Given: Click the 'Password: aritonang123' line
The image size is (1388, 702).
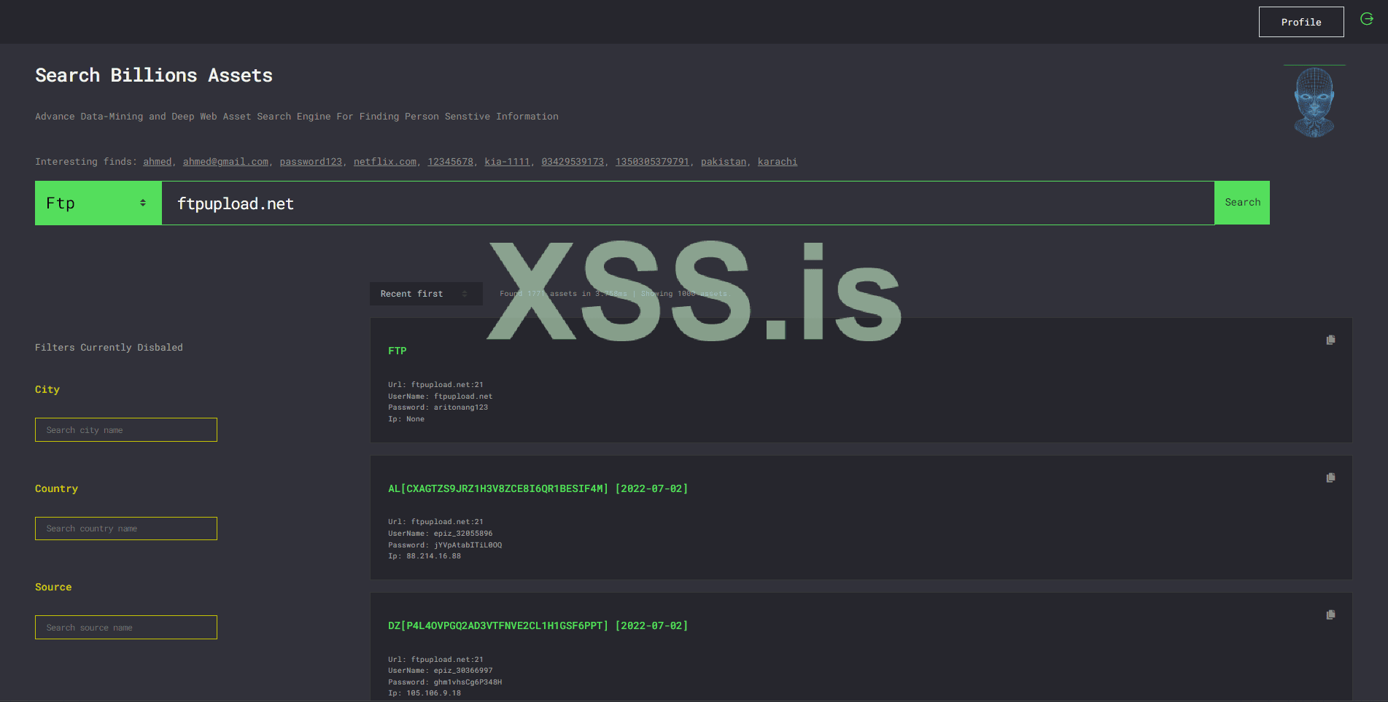Looking at the screenshot, I should point(438,407).
